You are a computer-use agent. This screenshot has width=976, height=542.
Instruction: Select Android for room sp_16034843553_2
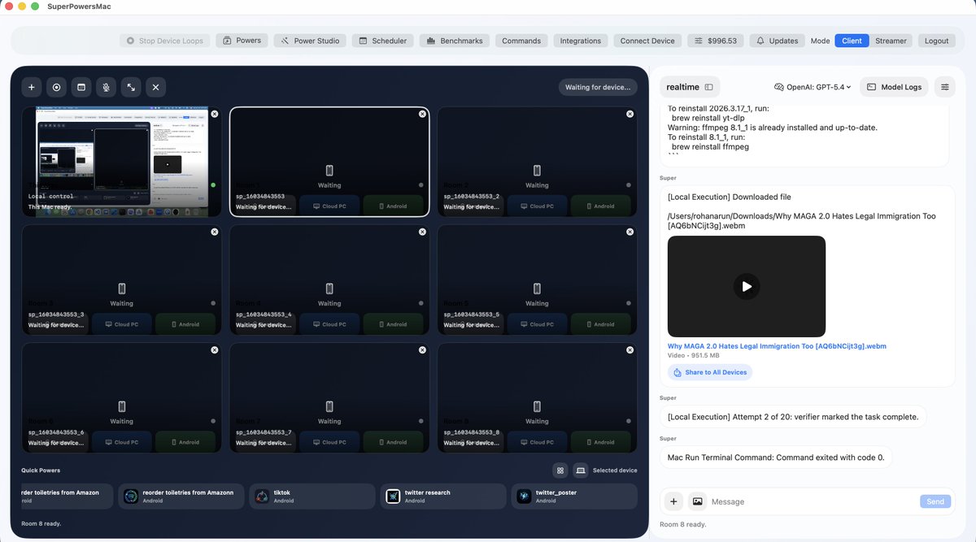[x=601, y=206]
